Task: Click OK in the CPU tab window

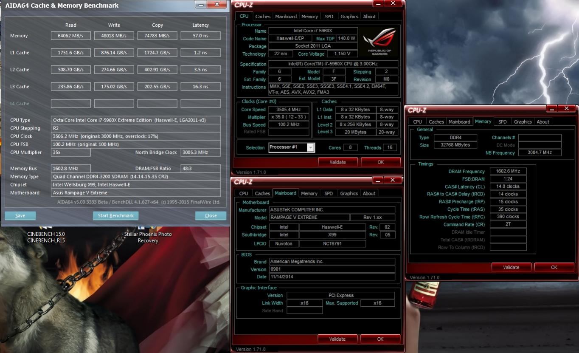Action: (x=381, y=162)
